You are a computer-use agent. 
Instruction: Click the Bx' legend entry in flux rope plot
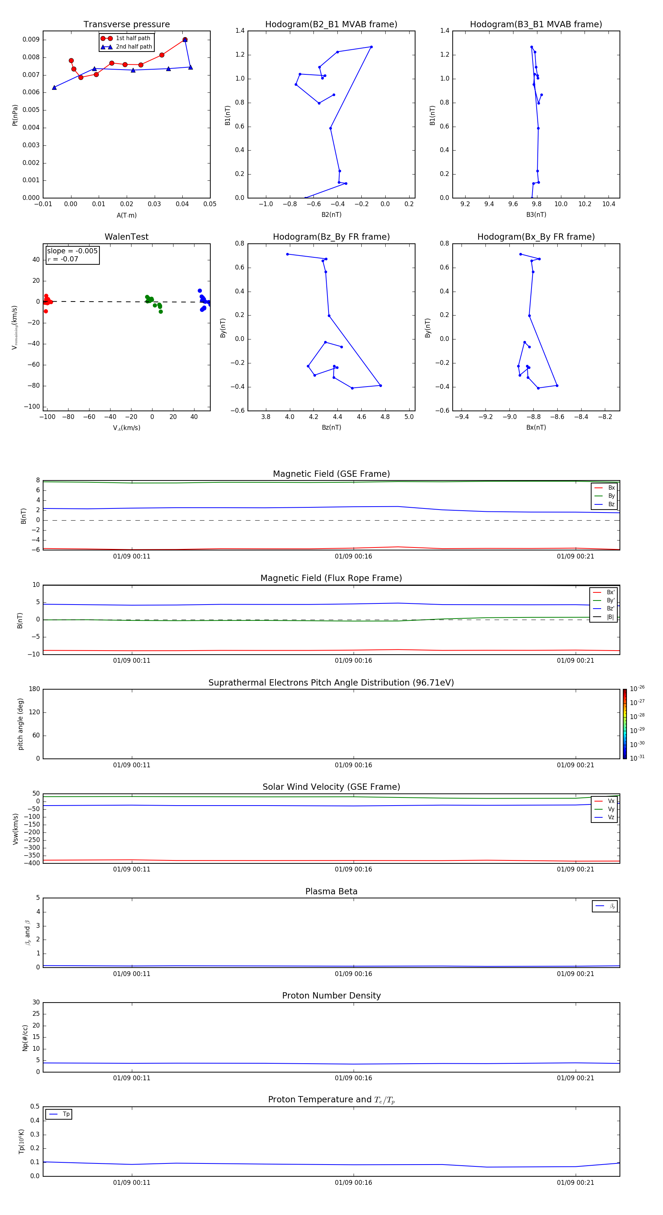tap(604, 592)
